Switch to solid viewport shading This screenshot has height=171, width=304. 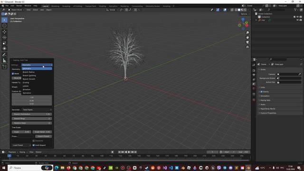239,10
